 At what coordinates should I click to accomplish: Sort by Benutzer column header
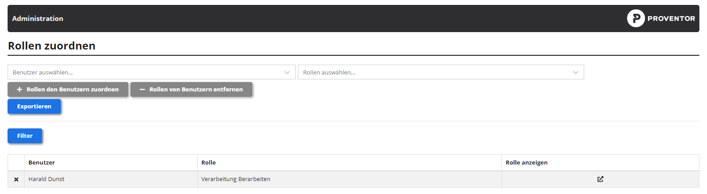click(42, 163)
